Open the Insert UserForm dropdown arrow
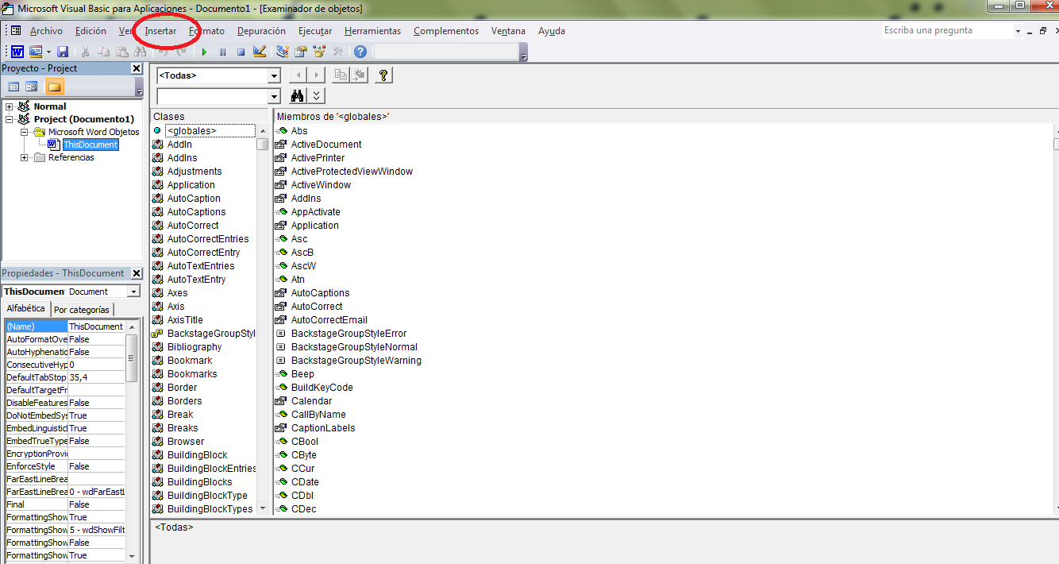 coord(48,52)
